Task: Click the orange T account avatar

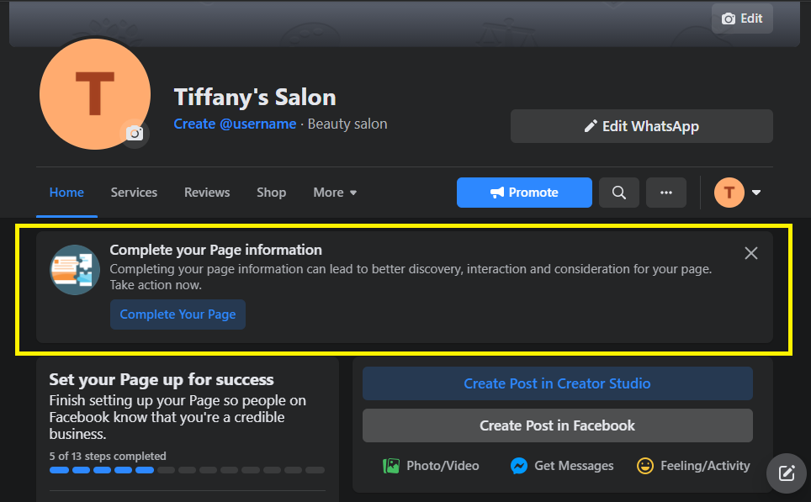Action: [729, 193]
